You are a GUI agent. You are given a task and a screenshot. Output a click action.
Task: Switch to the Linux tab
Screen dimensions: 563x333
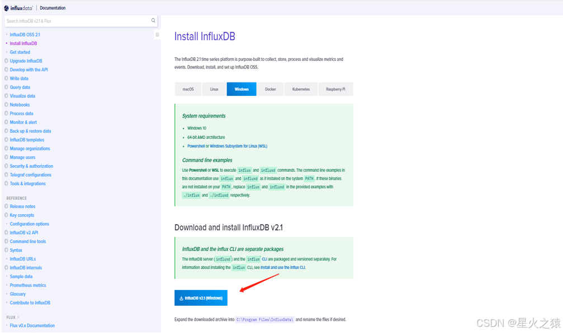coord(214,89)
